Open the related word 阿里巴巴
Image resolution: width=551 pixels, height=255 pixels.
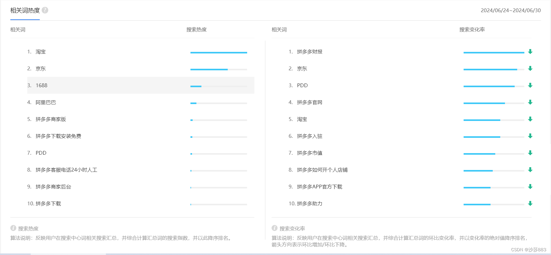tap(46, 102)
